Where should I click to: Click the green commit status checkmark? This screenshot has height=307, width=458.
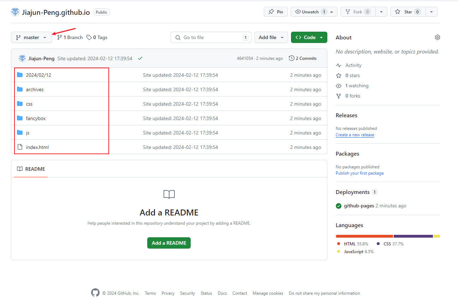pyautogui.click(x=140, y=58)
